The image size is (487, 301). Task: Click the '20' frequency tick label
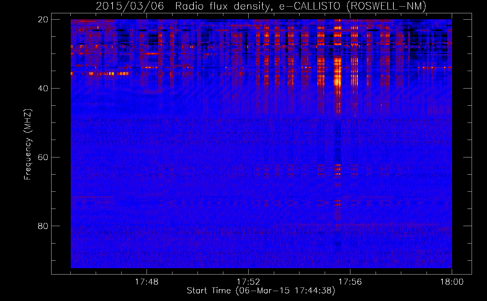(43, 19)
